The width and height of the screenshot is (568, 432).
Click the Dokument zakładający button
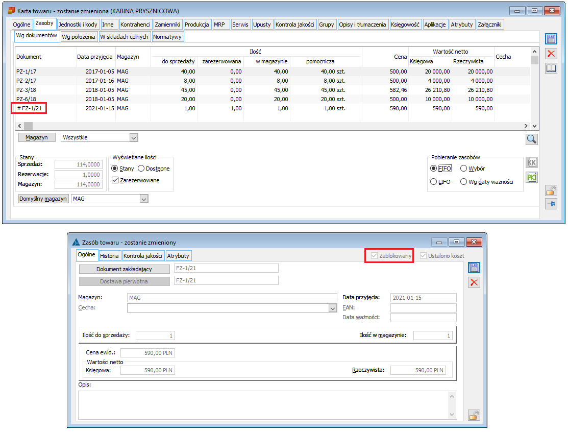tap(124, 269)
